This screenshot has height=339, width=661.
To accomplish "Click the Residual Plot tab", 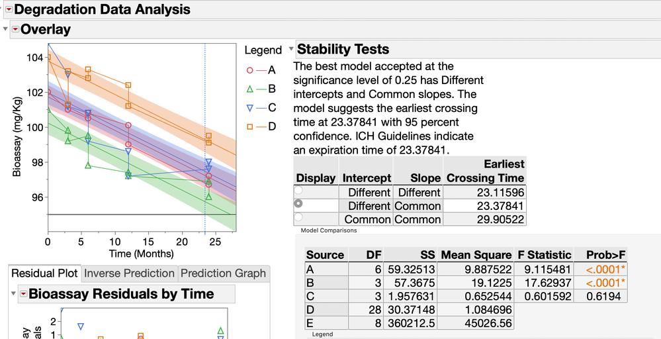I will point(44,273).
